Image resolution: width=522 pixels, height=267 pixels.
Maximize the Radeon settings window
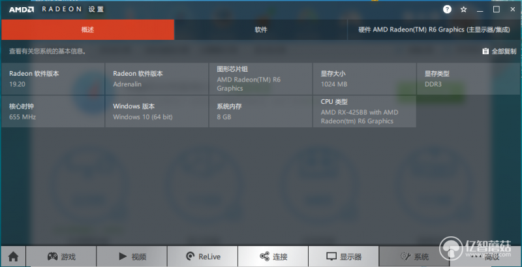tap(497, 9)
